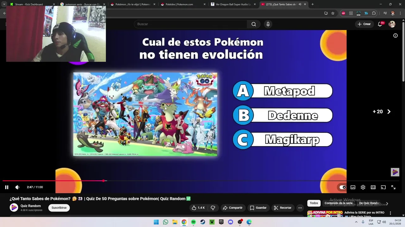Open the Chrome three-dot menu
405x227 pixels.
[400, 13]
